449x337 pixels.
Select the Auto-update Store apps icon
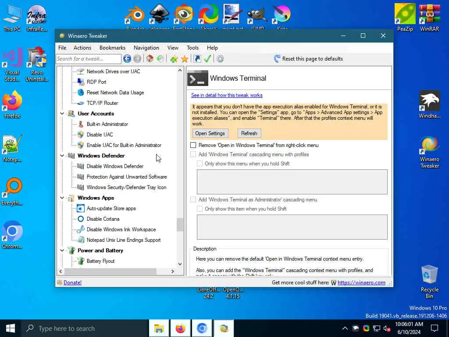point(81,208)
